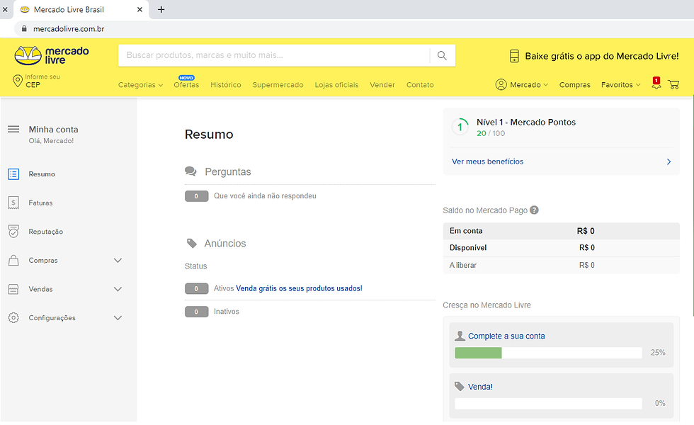Click the search products input field
Screen dimensions: 694x425
point(274,55)
